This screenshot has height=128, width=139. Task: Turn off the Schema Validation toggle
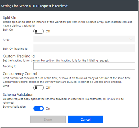[38, 108]
